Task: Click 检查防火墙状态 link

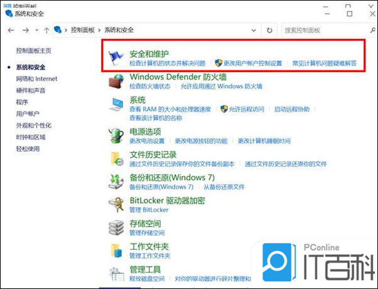Action: pos(150,86)
